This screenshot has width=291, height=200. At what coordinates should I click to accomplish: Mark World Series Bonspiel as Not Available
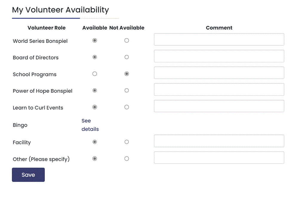[x=127, y=40]
